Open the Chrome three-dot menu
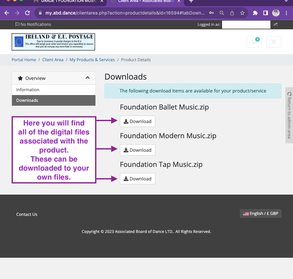Viewport: 293px width, 279px height. [286, 13]
